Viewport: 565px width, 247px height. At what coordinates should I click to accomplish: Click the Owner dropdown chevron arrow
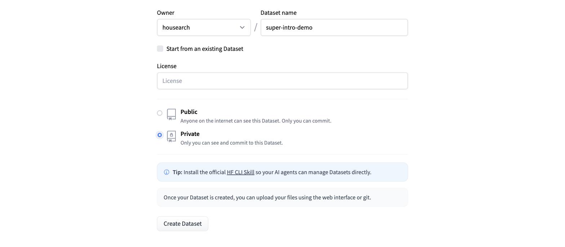[242, 27]
